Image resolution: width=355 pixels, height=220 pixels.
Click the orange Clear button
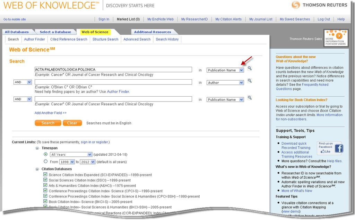click(72, 123)
